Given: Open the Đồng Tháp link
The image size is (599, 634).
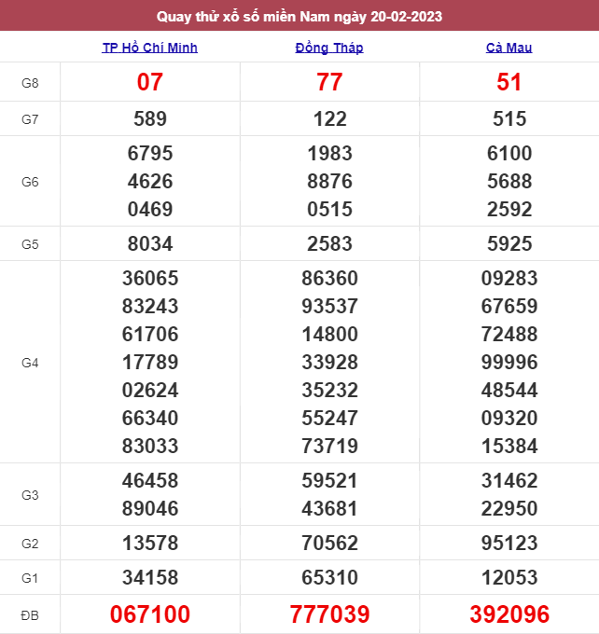Looking at the screenshot, I should click(x=329, y=48).
